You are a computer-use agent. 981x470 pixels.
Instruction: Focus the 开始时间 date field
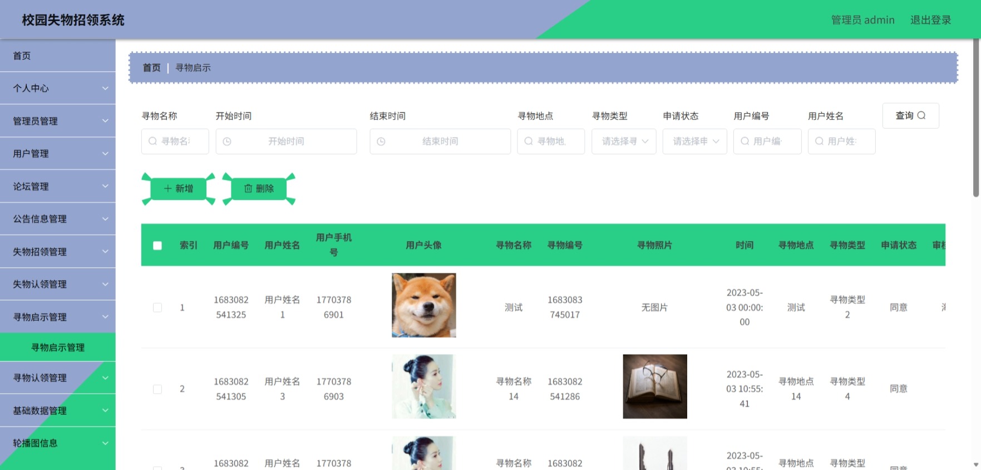pos(286,141)
